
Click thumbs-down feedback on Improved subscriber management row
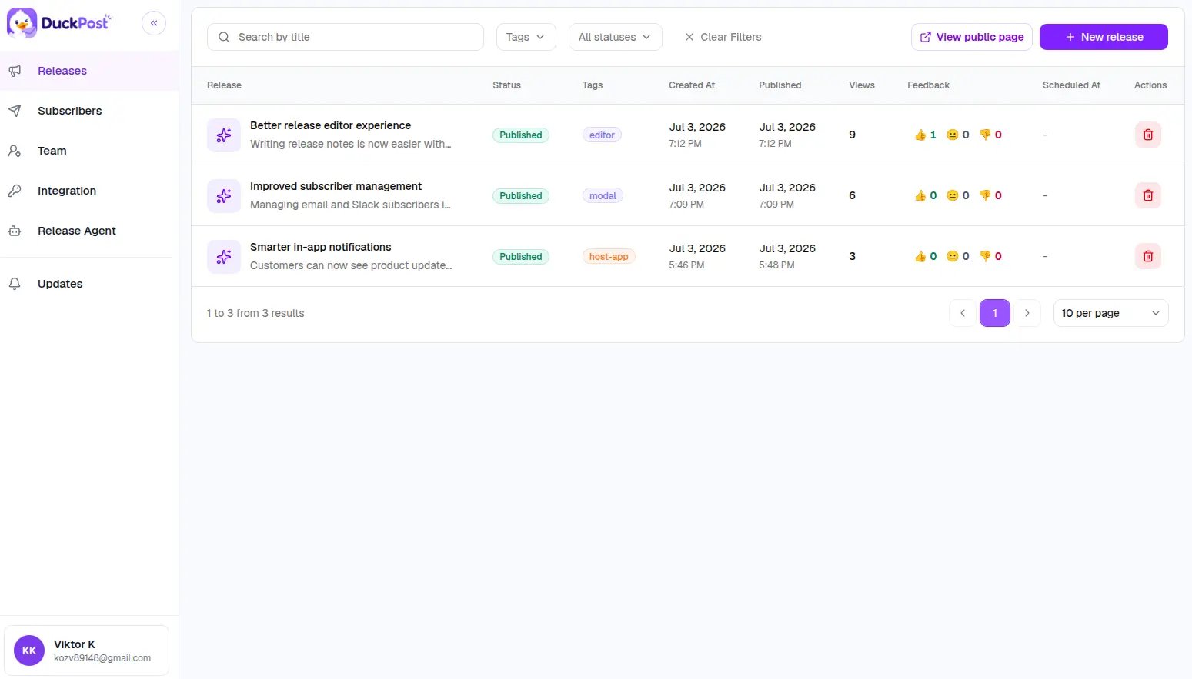coord(990,195)
